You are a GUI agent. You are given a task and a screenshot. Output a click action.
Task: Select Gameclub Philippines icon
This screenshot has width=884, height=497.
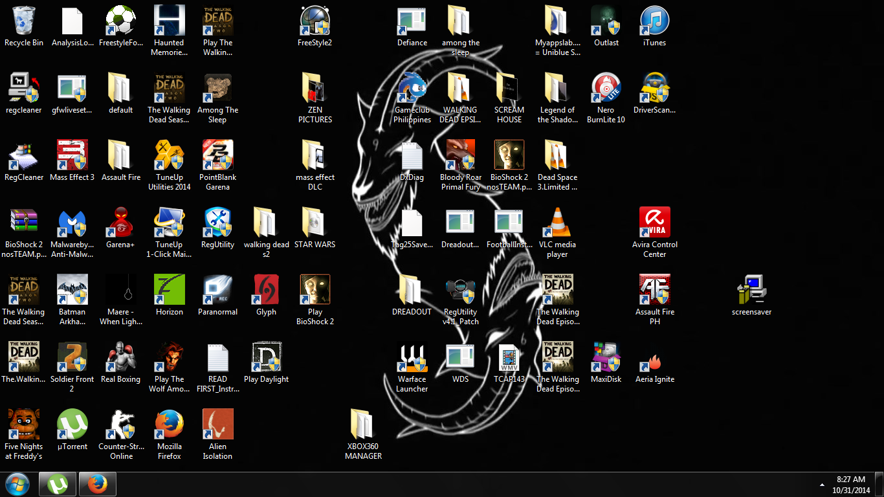412,88
